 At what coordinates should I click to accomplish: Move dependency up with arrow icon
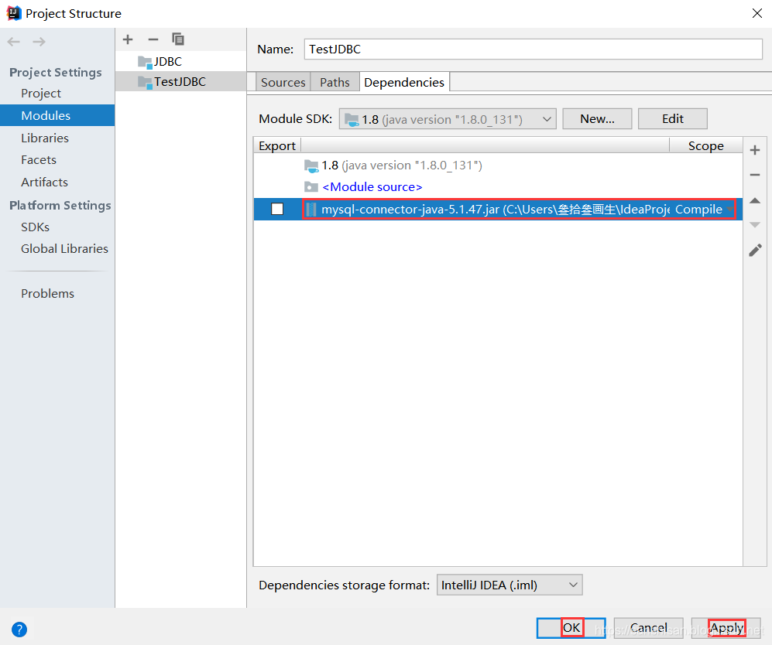pyautogui.click(x=755, y=200)
